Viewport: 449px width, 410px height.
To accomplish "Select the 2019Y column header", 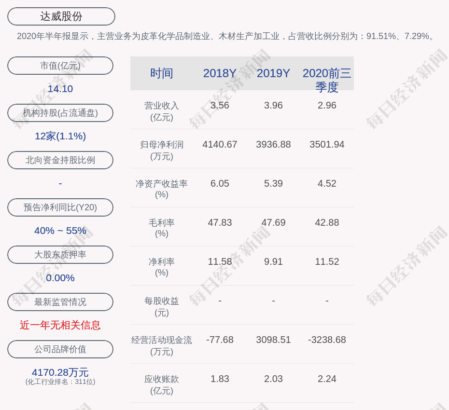I will point(273,73).
